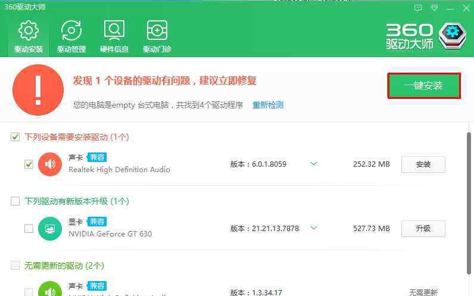Screen dimensions: 474x296
Task: Switch to the 驱动管理 tab
Action: (x=71, y=36)
